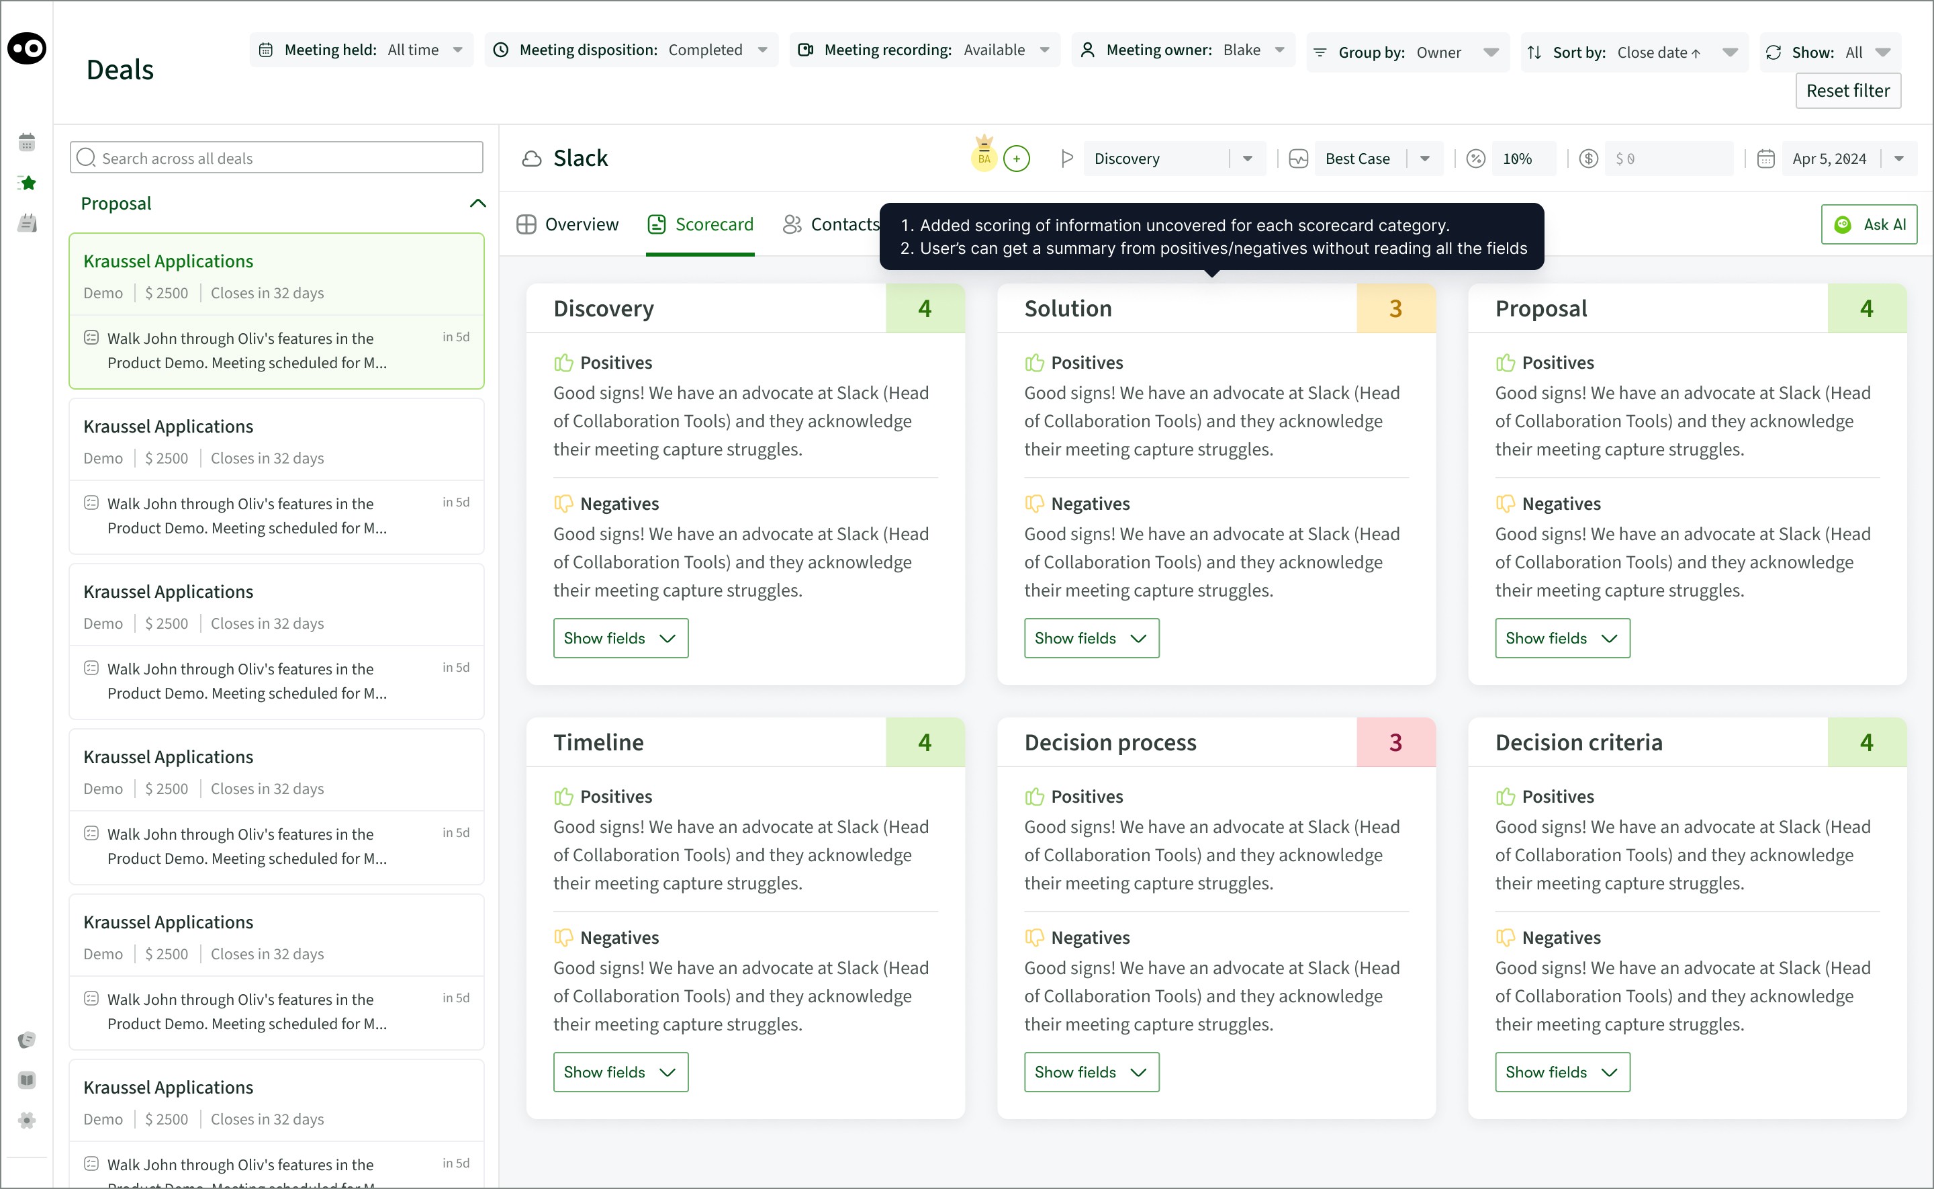The image size is (1934, 1189).
Task: Click the Ask AI button
Action: click(x=1869, y=225)
